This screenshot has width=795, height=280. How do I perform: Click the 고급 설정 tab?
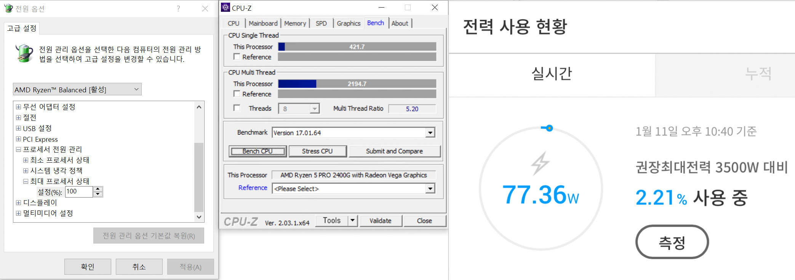click(22, 28)
